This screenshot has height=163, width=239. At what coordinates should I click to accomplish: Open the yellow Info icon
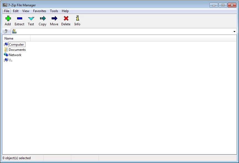(77, 19)
